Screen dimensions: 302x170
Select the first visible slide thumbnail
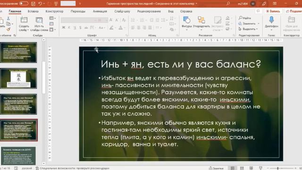point(18,52)
